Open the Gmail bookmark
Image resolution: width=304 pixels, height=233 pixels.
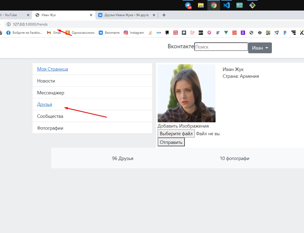tap(54, 33)
